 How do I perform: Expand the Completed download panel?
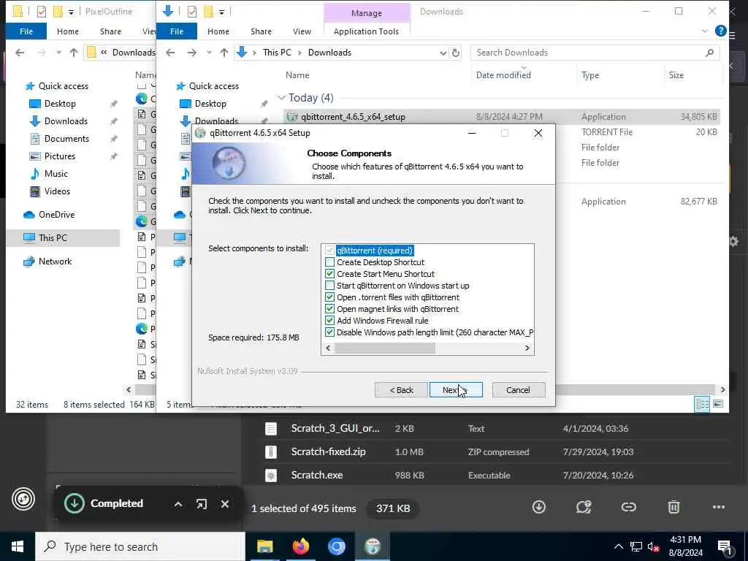click(x=178, y=504)
